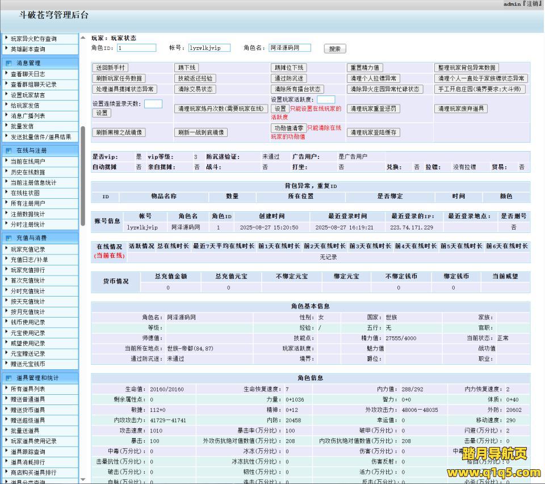The width and height of the screenshot is (545, 484).
Task: Click the arrow bullet beside 查看聊天日志
Action: point(6,74)
